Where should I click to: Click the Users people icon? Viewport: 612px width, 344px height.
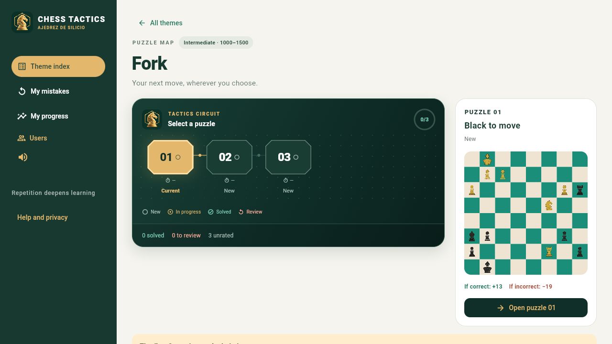pyautogui.click(x=22, y=138)
